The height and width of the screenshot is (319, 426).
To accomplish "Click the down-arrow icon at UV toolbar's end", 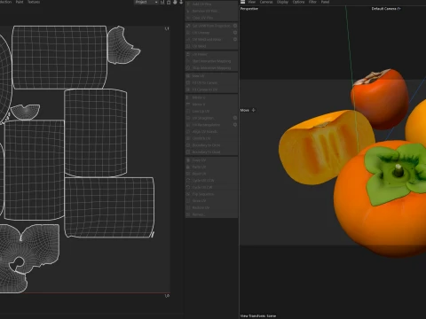I will 181,2.
